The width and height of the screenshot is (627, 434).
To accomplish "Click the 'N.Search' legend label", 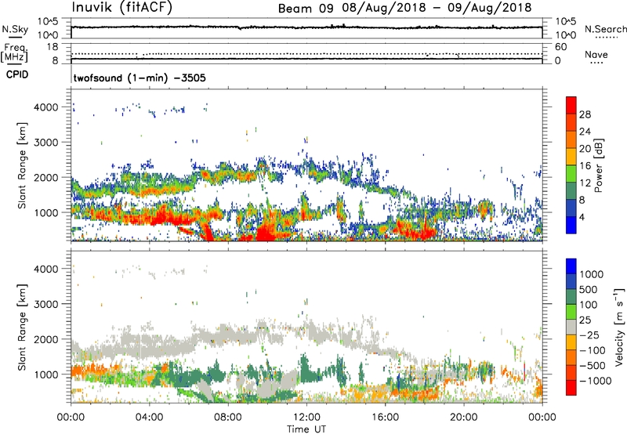I will click(x=606, y=29).
